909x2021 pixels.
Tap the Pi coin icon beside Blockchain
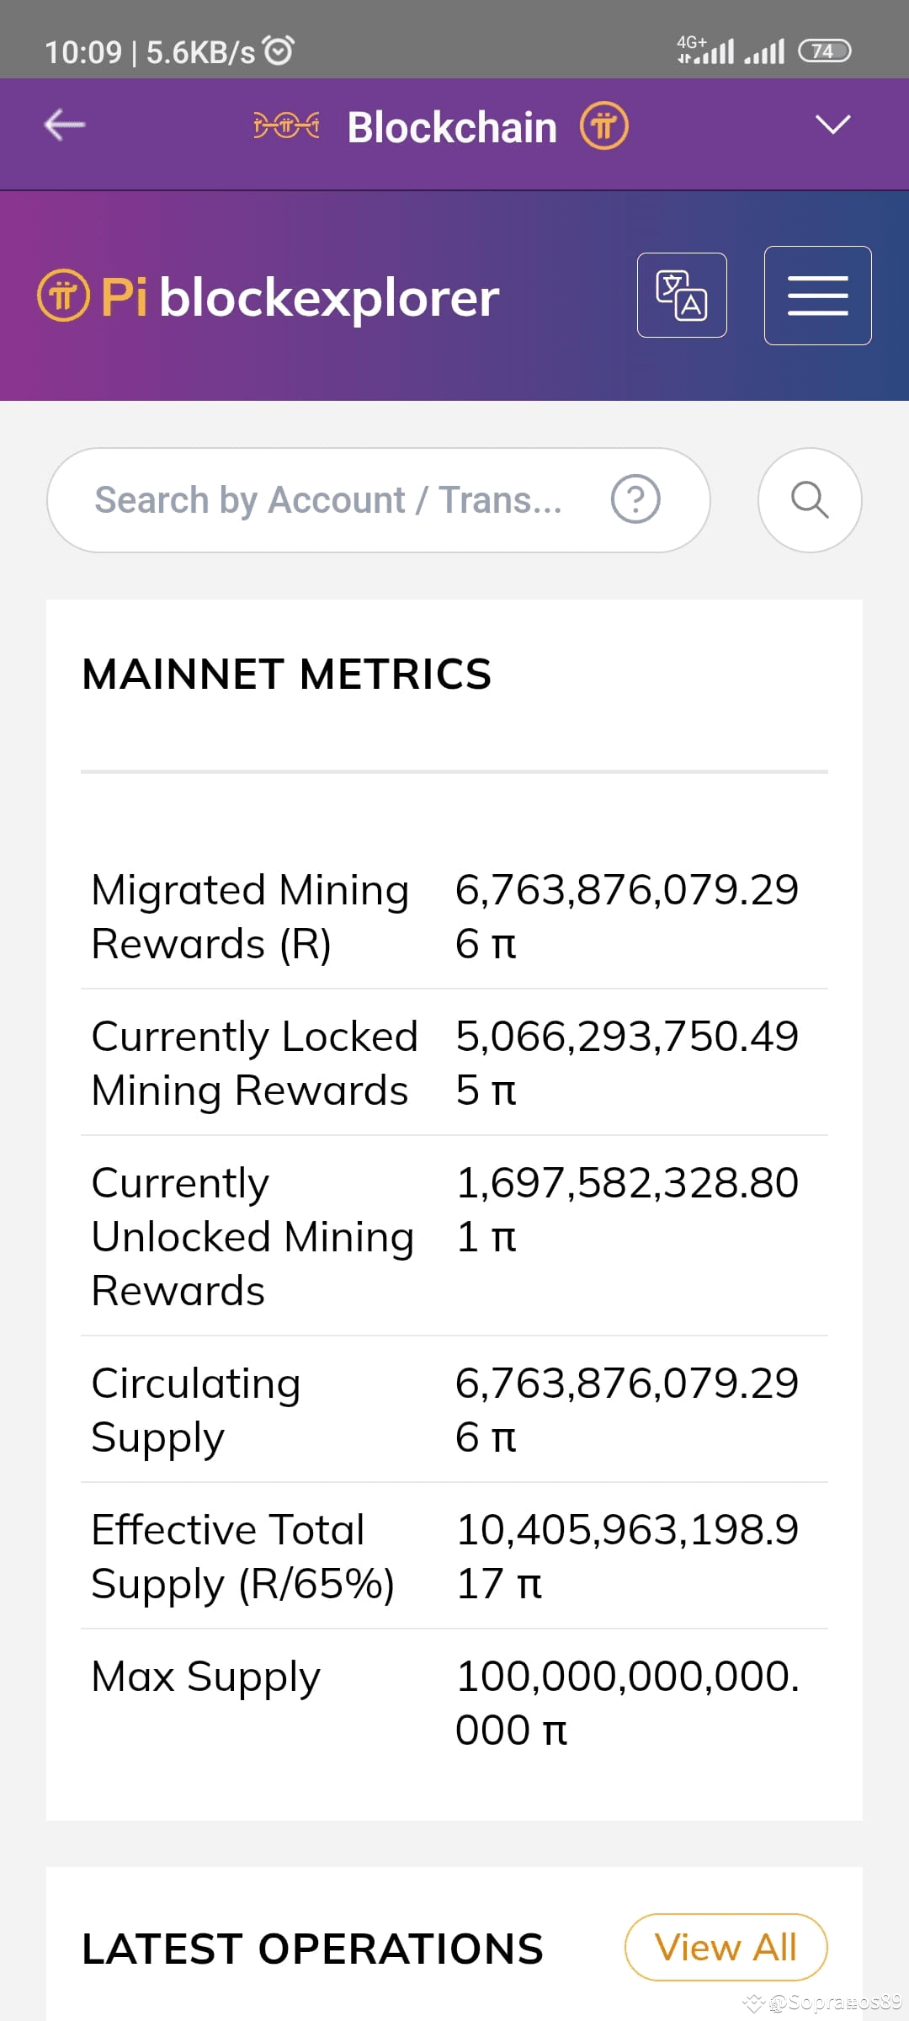click(x=603, y=126)
